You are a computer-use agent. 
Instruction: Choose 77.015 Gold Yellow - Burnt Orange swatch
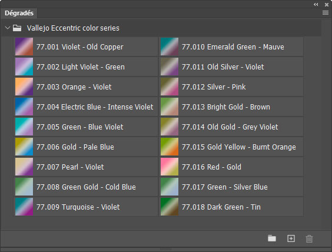(x=170, y=147)
